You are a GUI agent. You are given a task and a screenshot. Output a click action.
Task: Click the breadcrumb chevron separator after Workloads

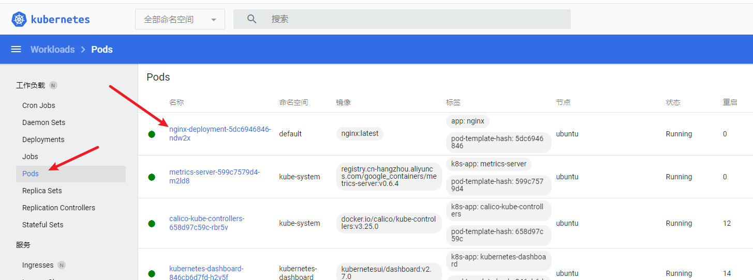[x=83, y=50]
